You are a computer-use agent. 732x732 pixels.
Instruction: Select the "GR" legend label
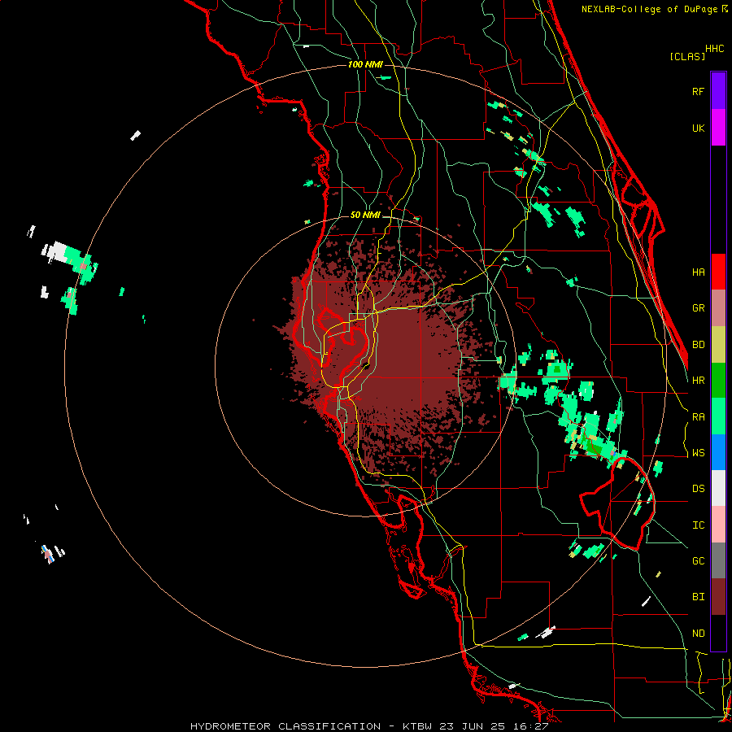click(x=698, y=308)
